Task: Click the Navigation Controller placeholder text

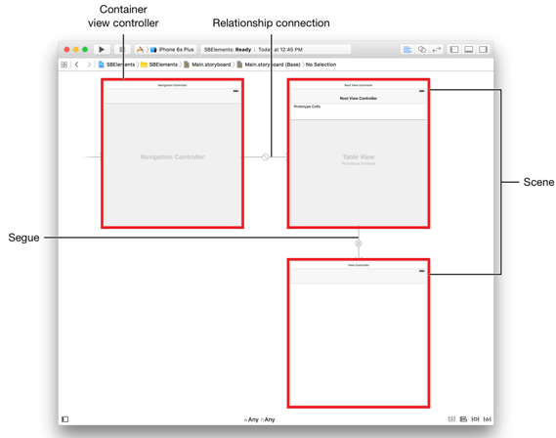Action: pos(172,156)
